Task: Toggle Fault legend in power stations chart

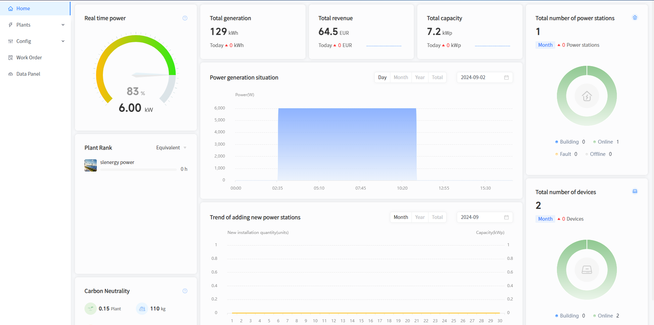Action: point(565,154)
